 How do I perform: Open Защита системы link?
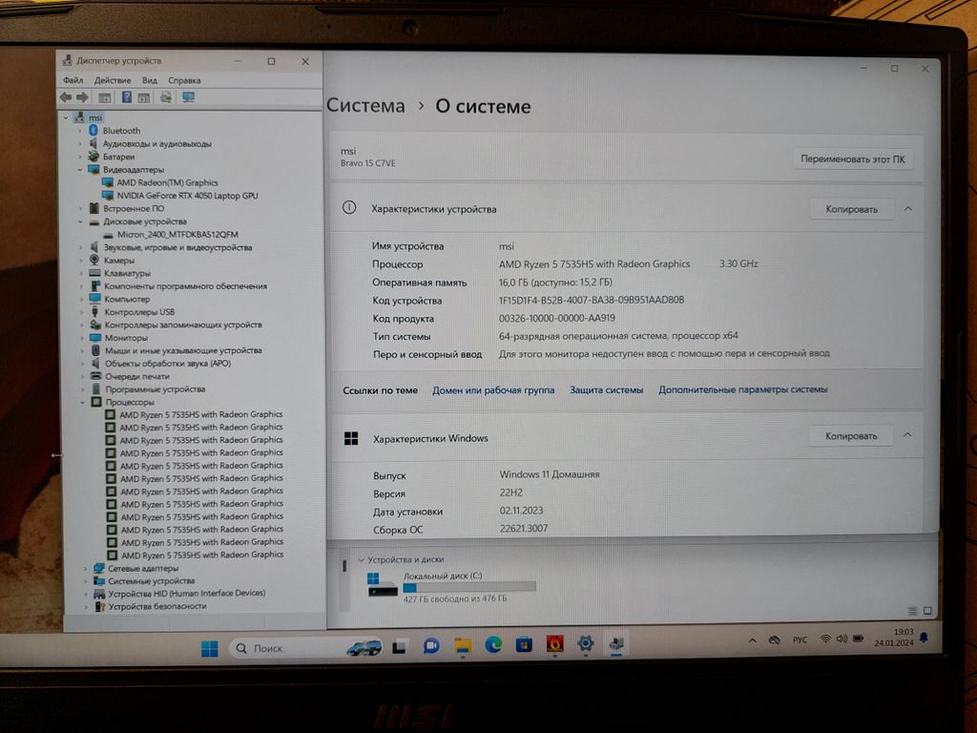point(606,389)
